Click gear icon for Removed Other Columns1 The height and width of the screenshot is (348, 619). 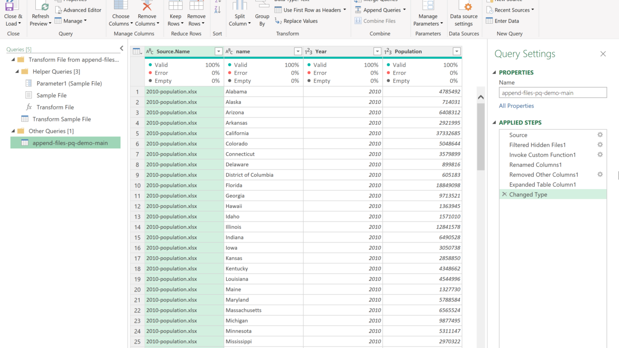pyautogui.click(x=600, y=174)
